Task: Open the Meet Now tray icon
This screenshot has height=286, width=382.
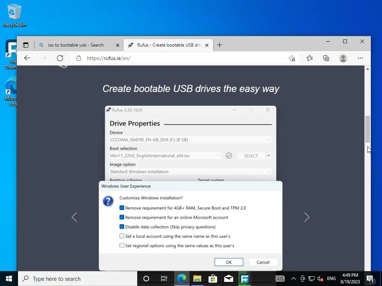Action: pos(303,279)
